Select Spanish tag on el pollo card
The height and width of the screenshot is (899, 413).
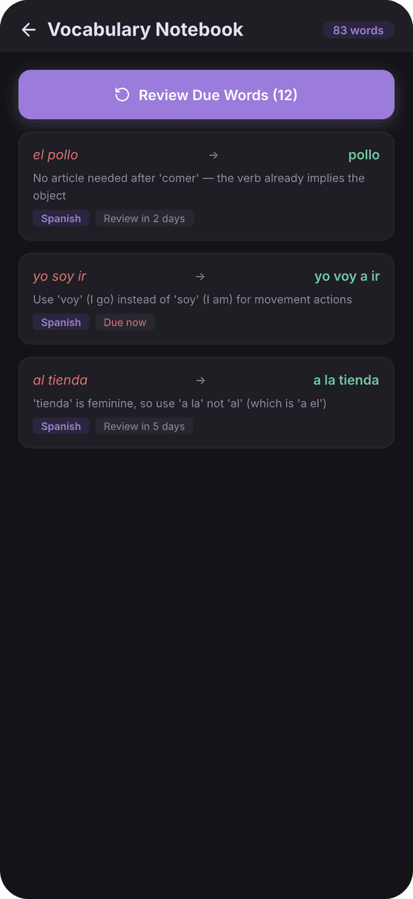61,218
